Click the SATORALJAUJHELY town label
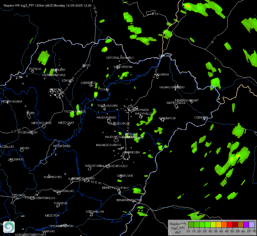The image size is (257, 236). (x=120, y=58)
